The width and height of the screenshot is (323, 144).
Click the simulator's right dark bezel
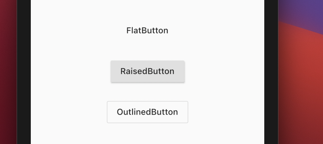tap(271, 72)
